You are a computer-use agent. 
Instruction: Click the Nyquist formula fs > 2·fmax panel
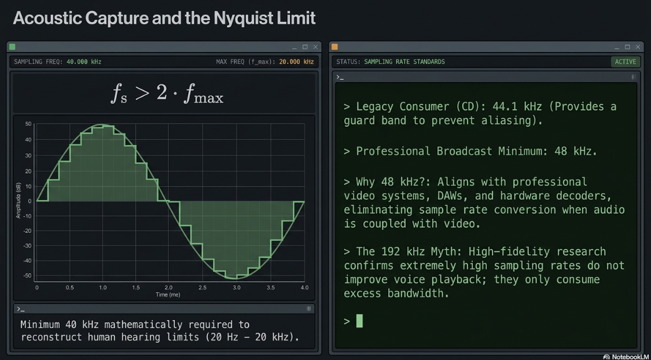[x=164, y=94]
